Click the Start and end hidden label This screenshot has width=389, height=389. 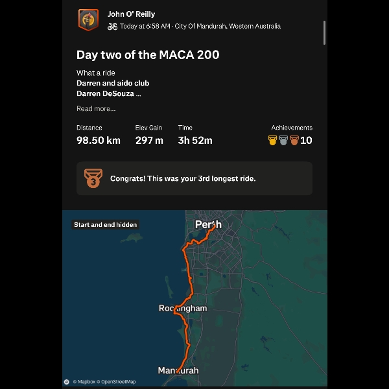[x=105, y=225]
